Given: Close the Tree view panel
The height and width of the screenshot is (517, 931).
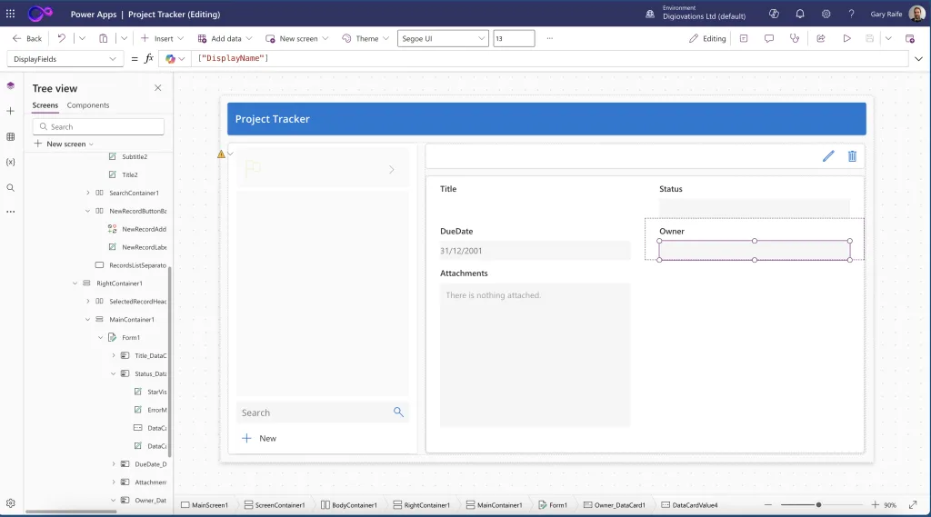Looking at the screenshot, I should coord(158,88).
